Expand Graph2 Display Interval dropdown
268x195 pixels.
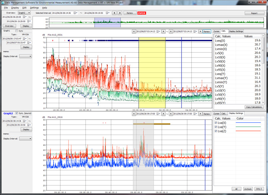click(x=26, y=138)
